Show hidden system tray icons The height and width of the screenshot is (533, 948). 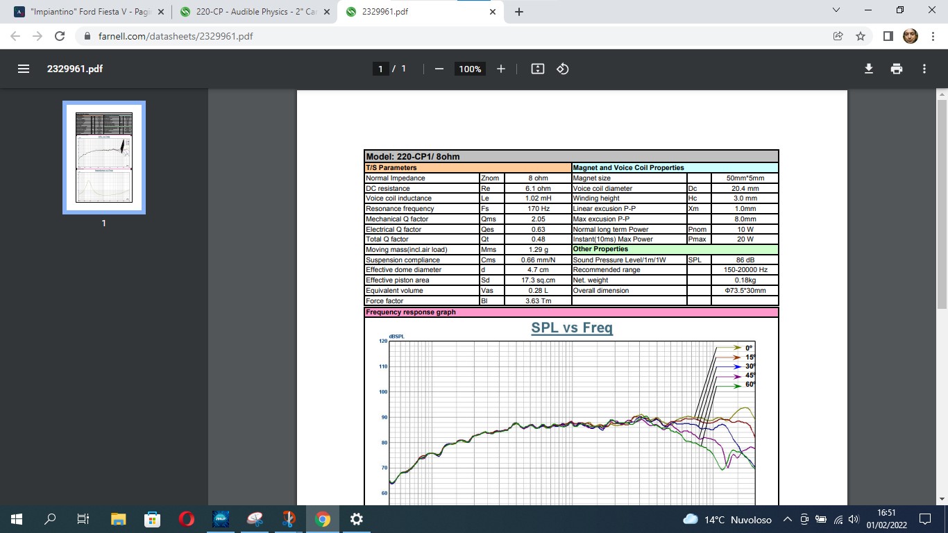(788, 519)
